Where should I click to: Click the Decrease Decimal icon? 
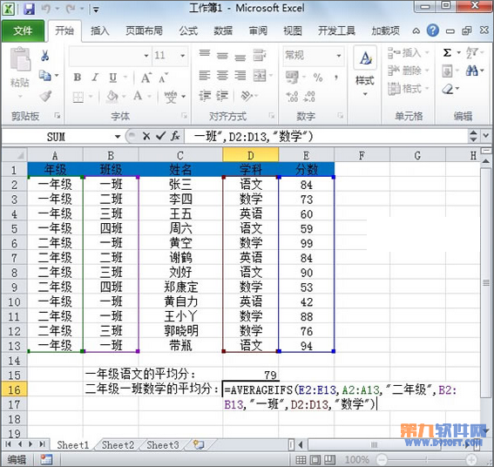point(309,97)
